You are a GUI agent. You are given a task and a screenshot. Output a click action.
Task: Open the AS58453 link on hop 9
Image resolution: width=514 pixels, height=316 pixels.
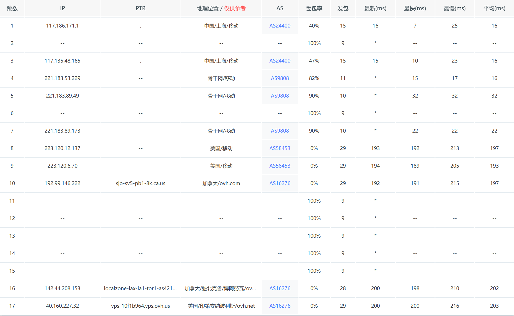pos(279,166)
